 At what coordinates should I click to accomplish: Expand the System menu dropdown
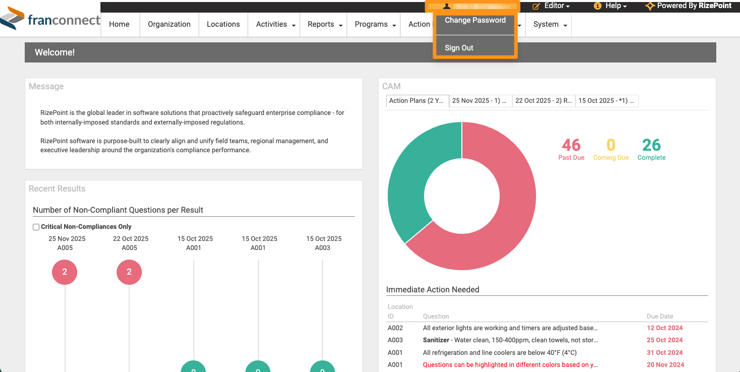[565, 25]
